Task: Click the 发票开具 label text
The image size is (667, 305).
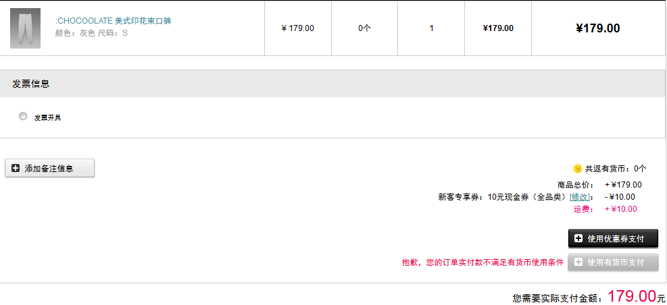Action: coord(47,117)
